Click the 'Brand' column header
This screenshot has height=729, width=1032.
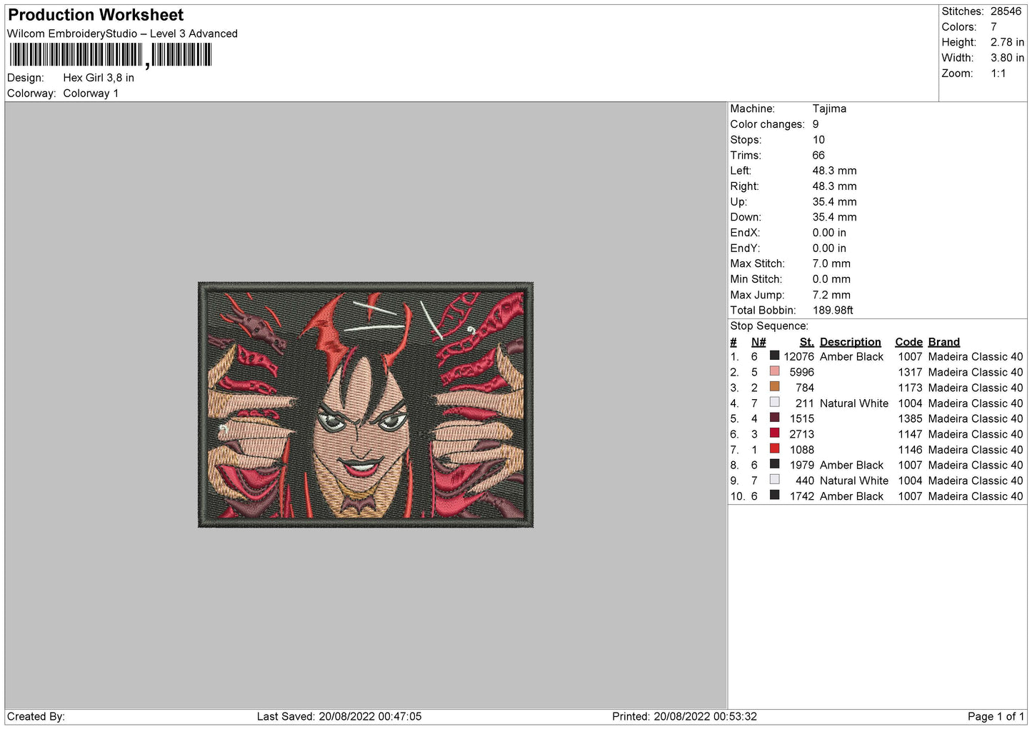pos(943,342)
